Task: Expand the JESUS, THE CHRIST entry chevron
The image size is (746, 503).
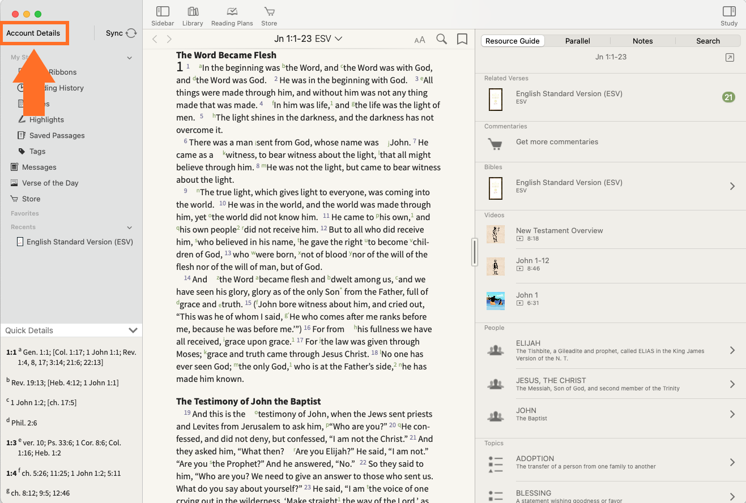Action: 732,384
